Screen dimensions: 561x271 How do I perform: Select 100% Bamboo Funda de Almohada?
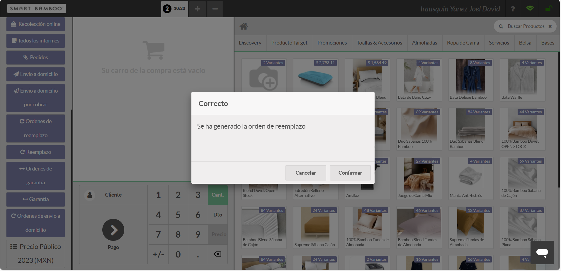click(x=368, y=228)
